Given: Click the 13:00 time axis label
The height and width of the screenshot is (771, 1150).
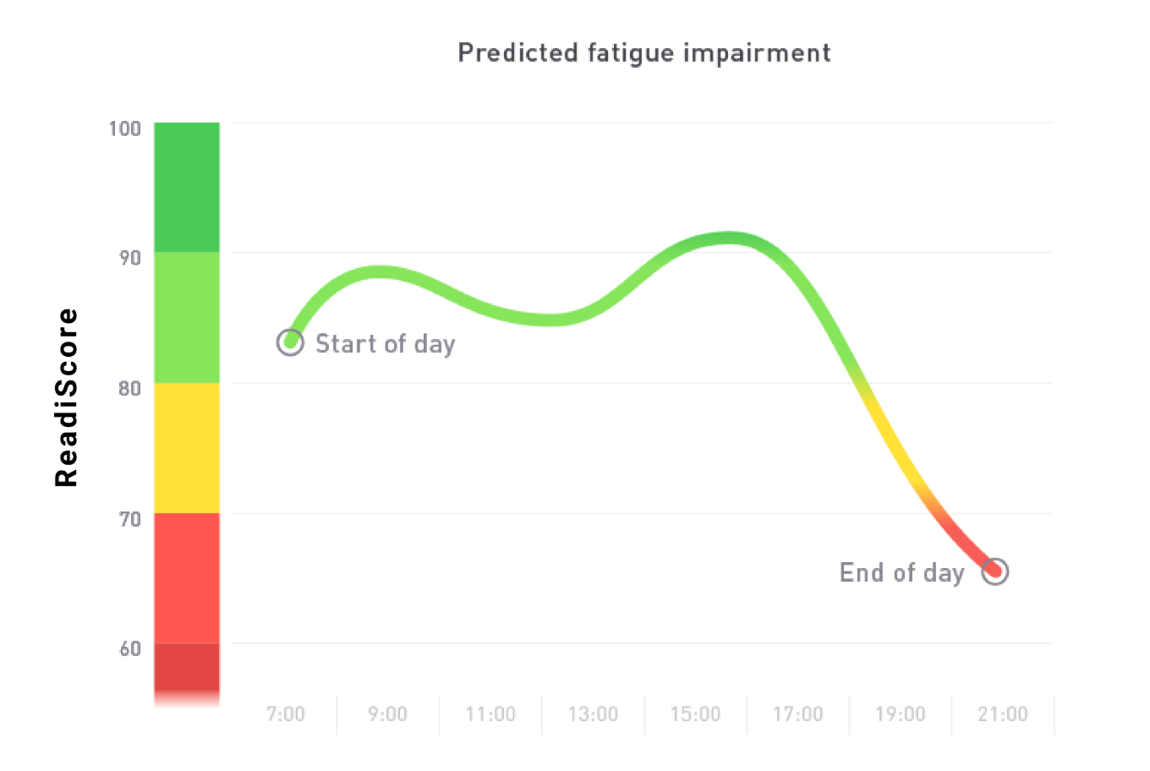Looking at the screenshot, I should (593, 714).
